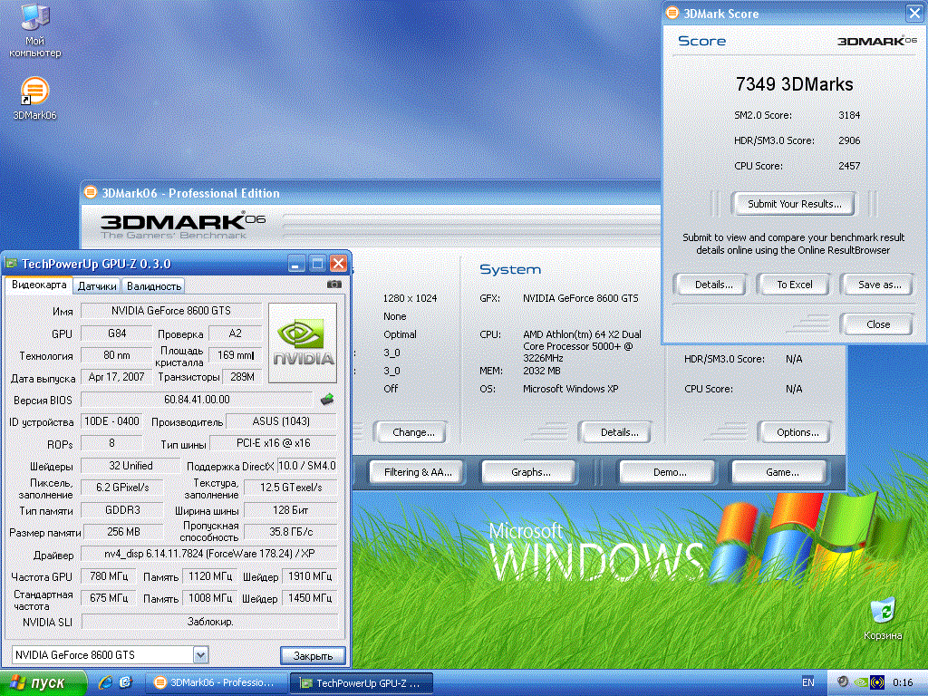Screen dimensions: 928x696
Task: Open Filtering & AA settings
Action: pos(417,471)
